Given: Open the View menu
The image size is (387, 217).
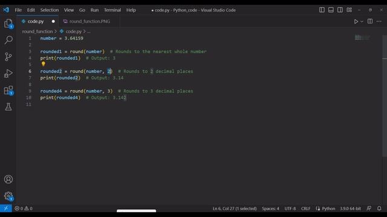Looking at the screenshot, I should pos(69,10).
